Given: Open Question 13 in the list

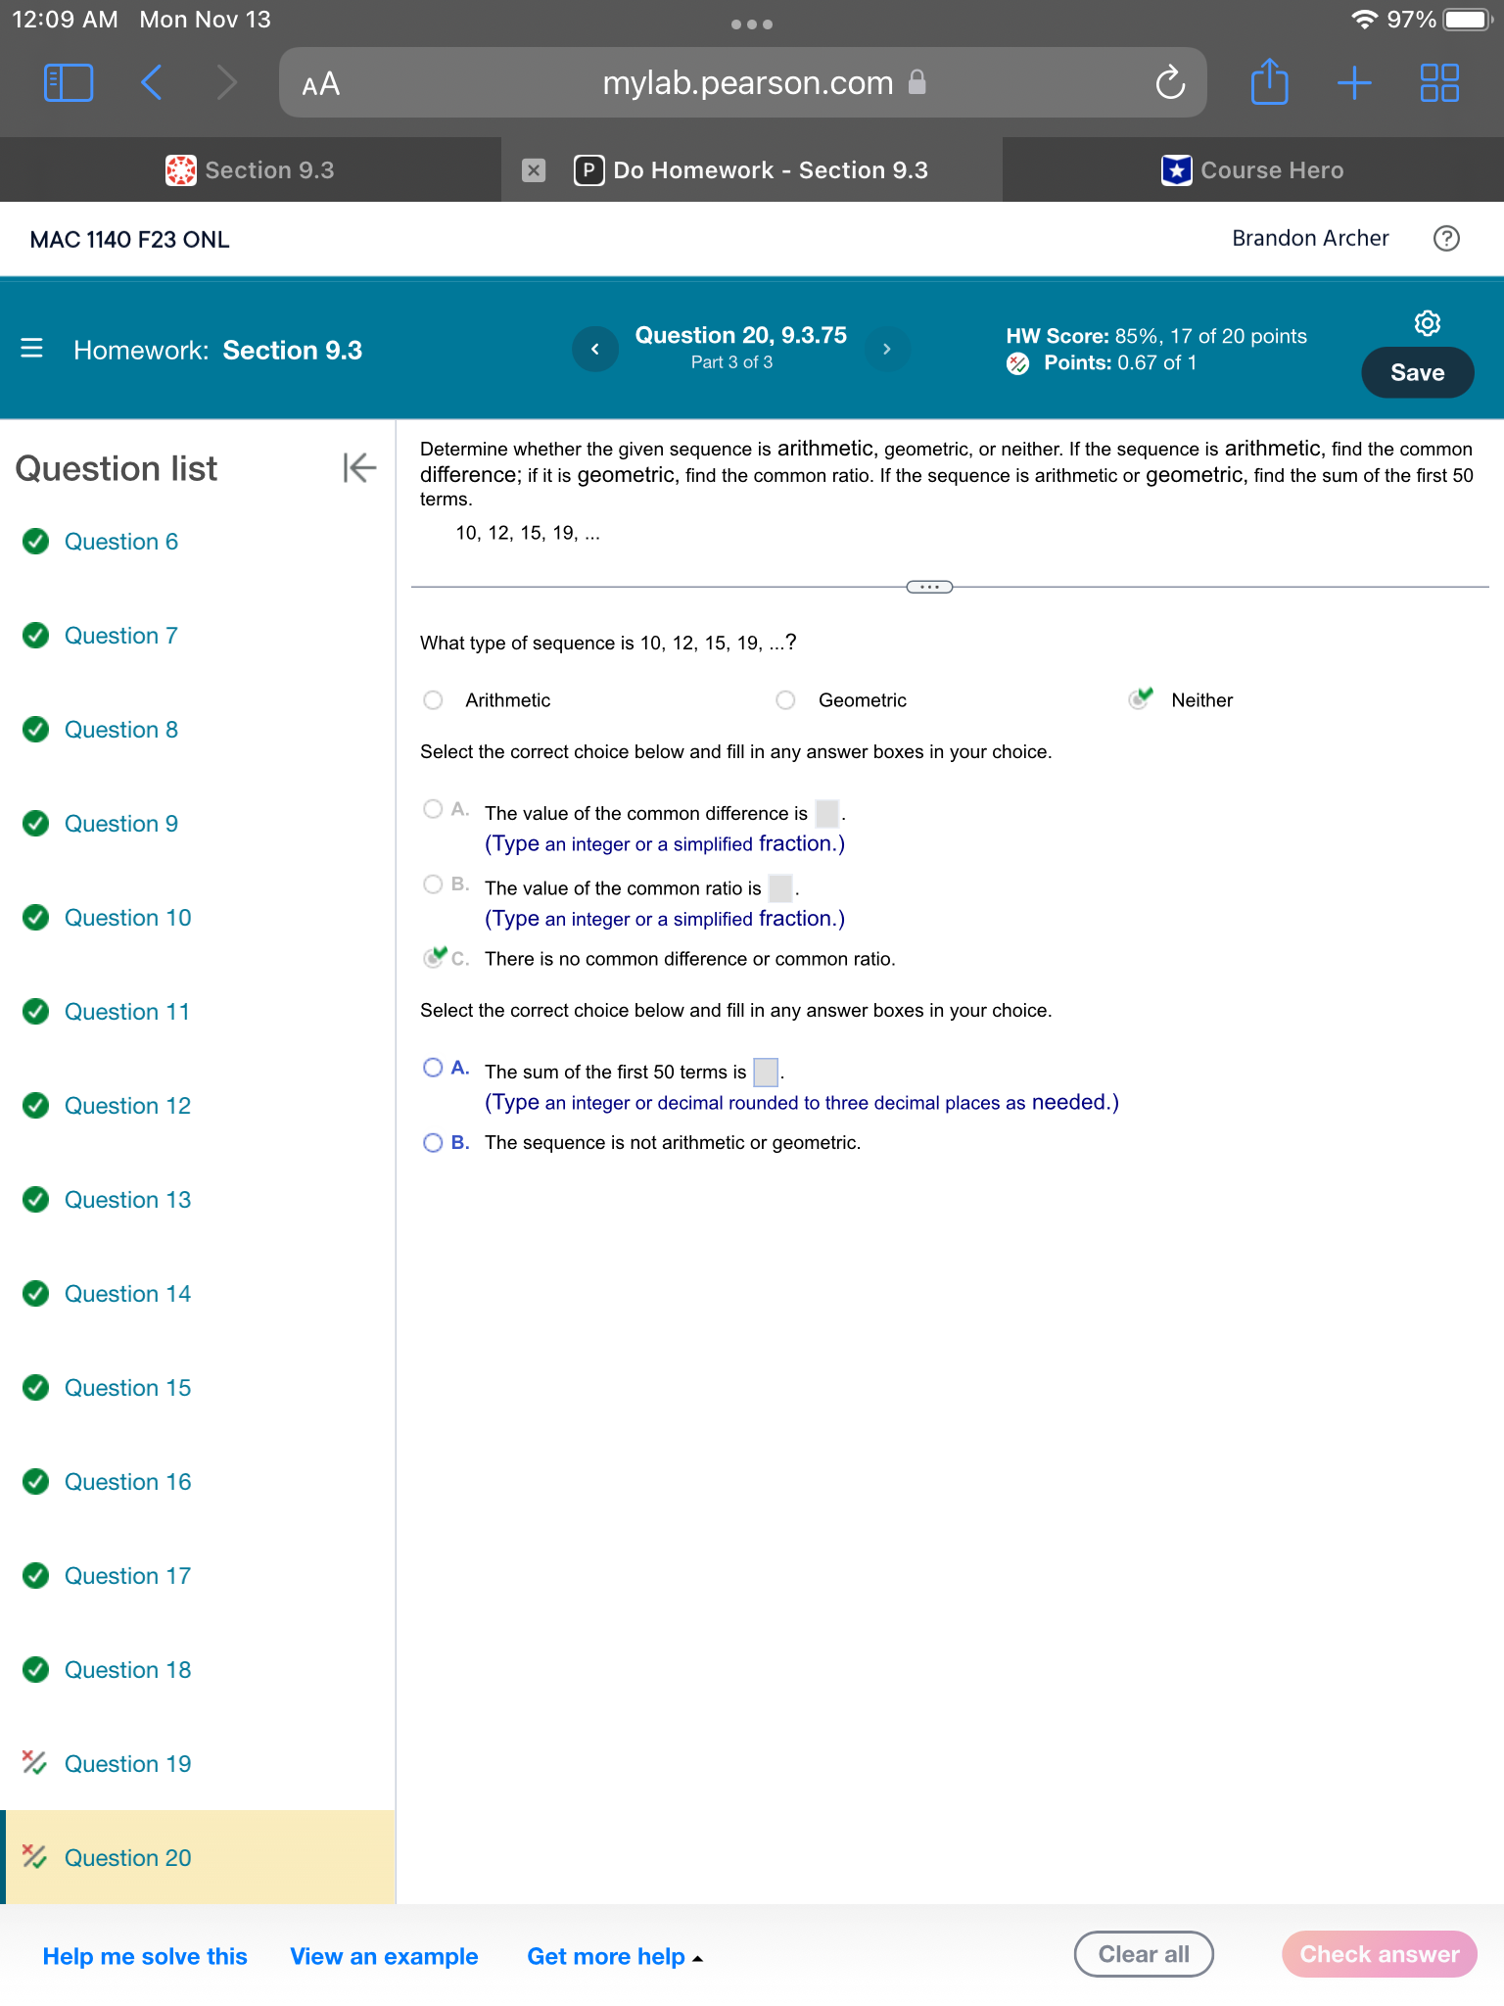Looking at the screenshot, I should pyautogui.click(x=127, y=1200).
